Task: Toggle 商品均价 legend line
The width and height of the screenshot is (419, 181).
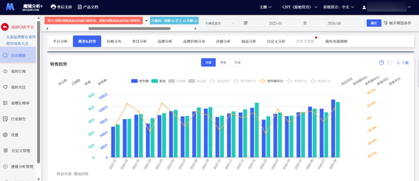Action: 219,81
